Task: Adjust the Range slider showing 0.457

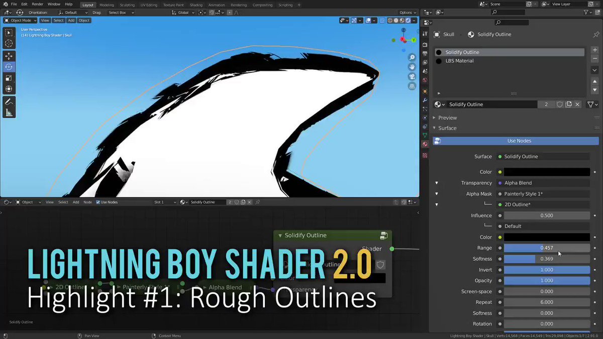Action: pyautogui.click(x=547, y=248)
